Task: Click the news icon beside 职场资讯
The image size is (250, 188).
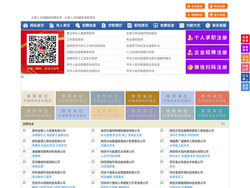Action: [x=130, y=25]
